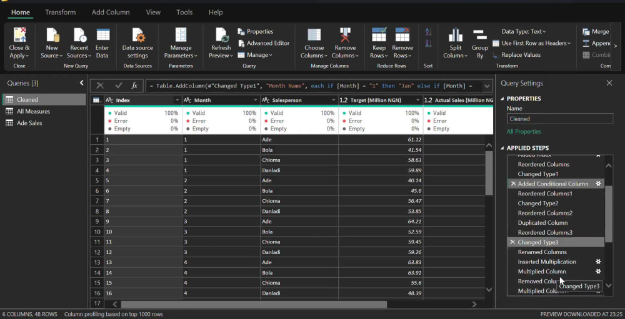Confirm the formula with the checkmark icon
625x319 pixels.
[x=118, y=86]
